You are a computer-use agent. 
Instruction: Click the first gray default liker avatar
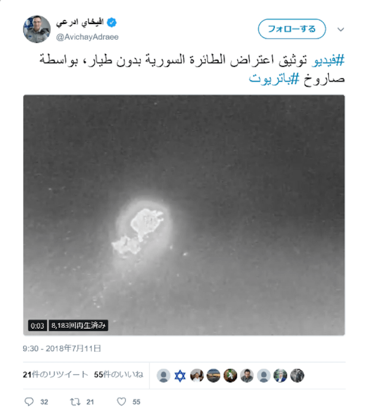(164, 376)
